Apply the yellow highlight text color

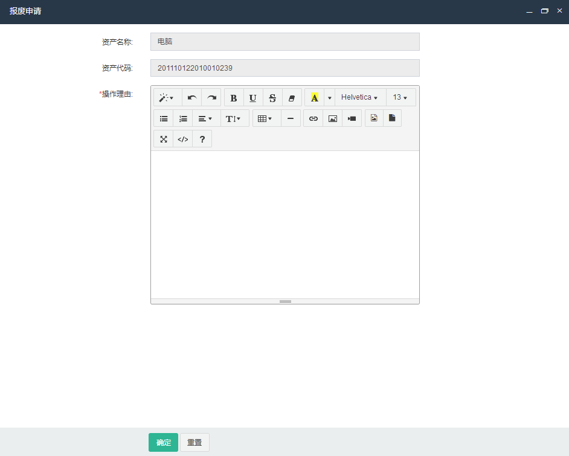coord(315,98)
